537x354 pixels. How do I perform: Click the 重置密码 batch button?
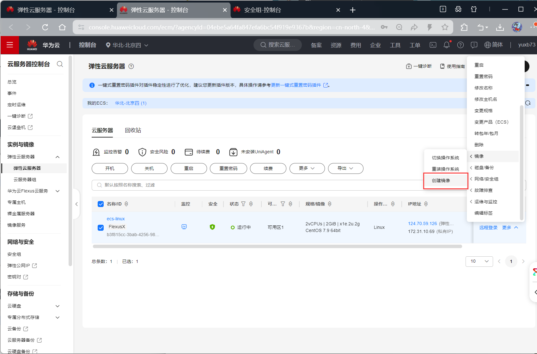point(228,168)
